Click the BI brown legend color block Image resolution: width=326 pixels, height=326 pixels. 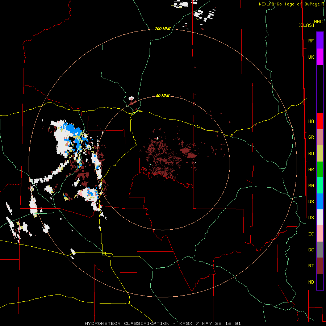(x=320, y=266)
